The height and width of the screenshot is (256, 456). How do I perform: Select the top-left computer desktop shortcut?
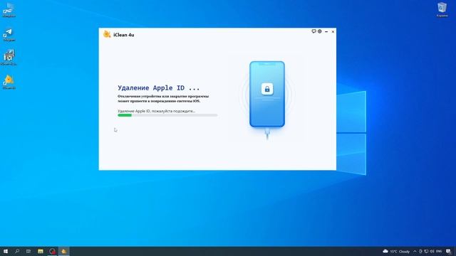click(9, 11)
